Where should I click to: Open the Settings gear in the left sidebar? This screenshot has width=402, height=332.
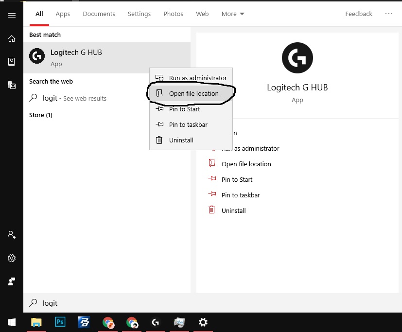[x=12, y=258]
